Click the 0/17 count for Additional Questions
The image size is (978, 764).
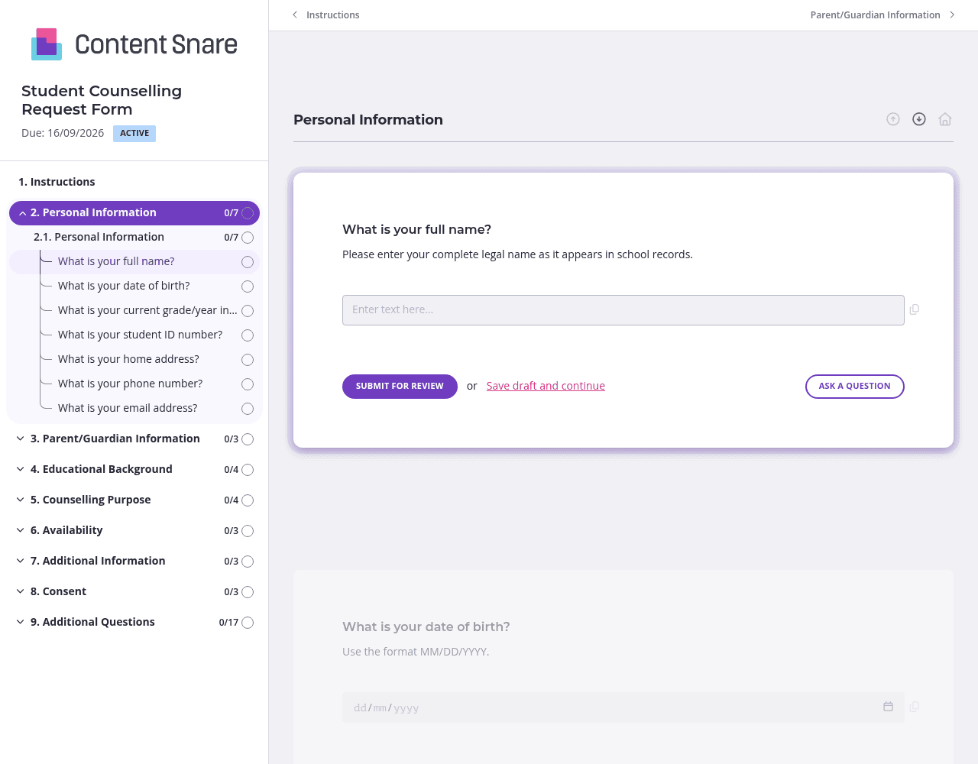point(228,623)
